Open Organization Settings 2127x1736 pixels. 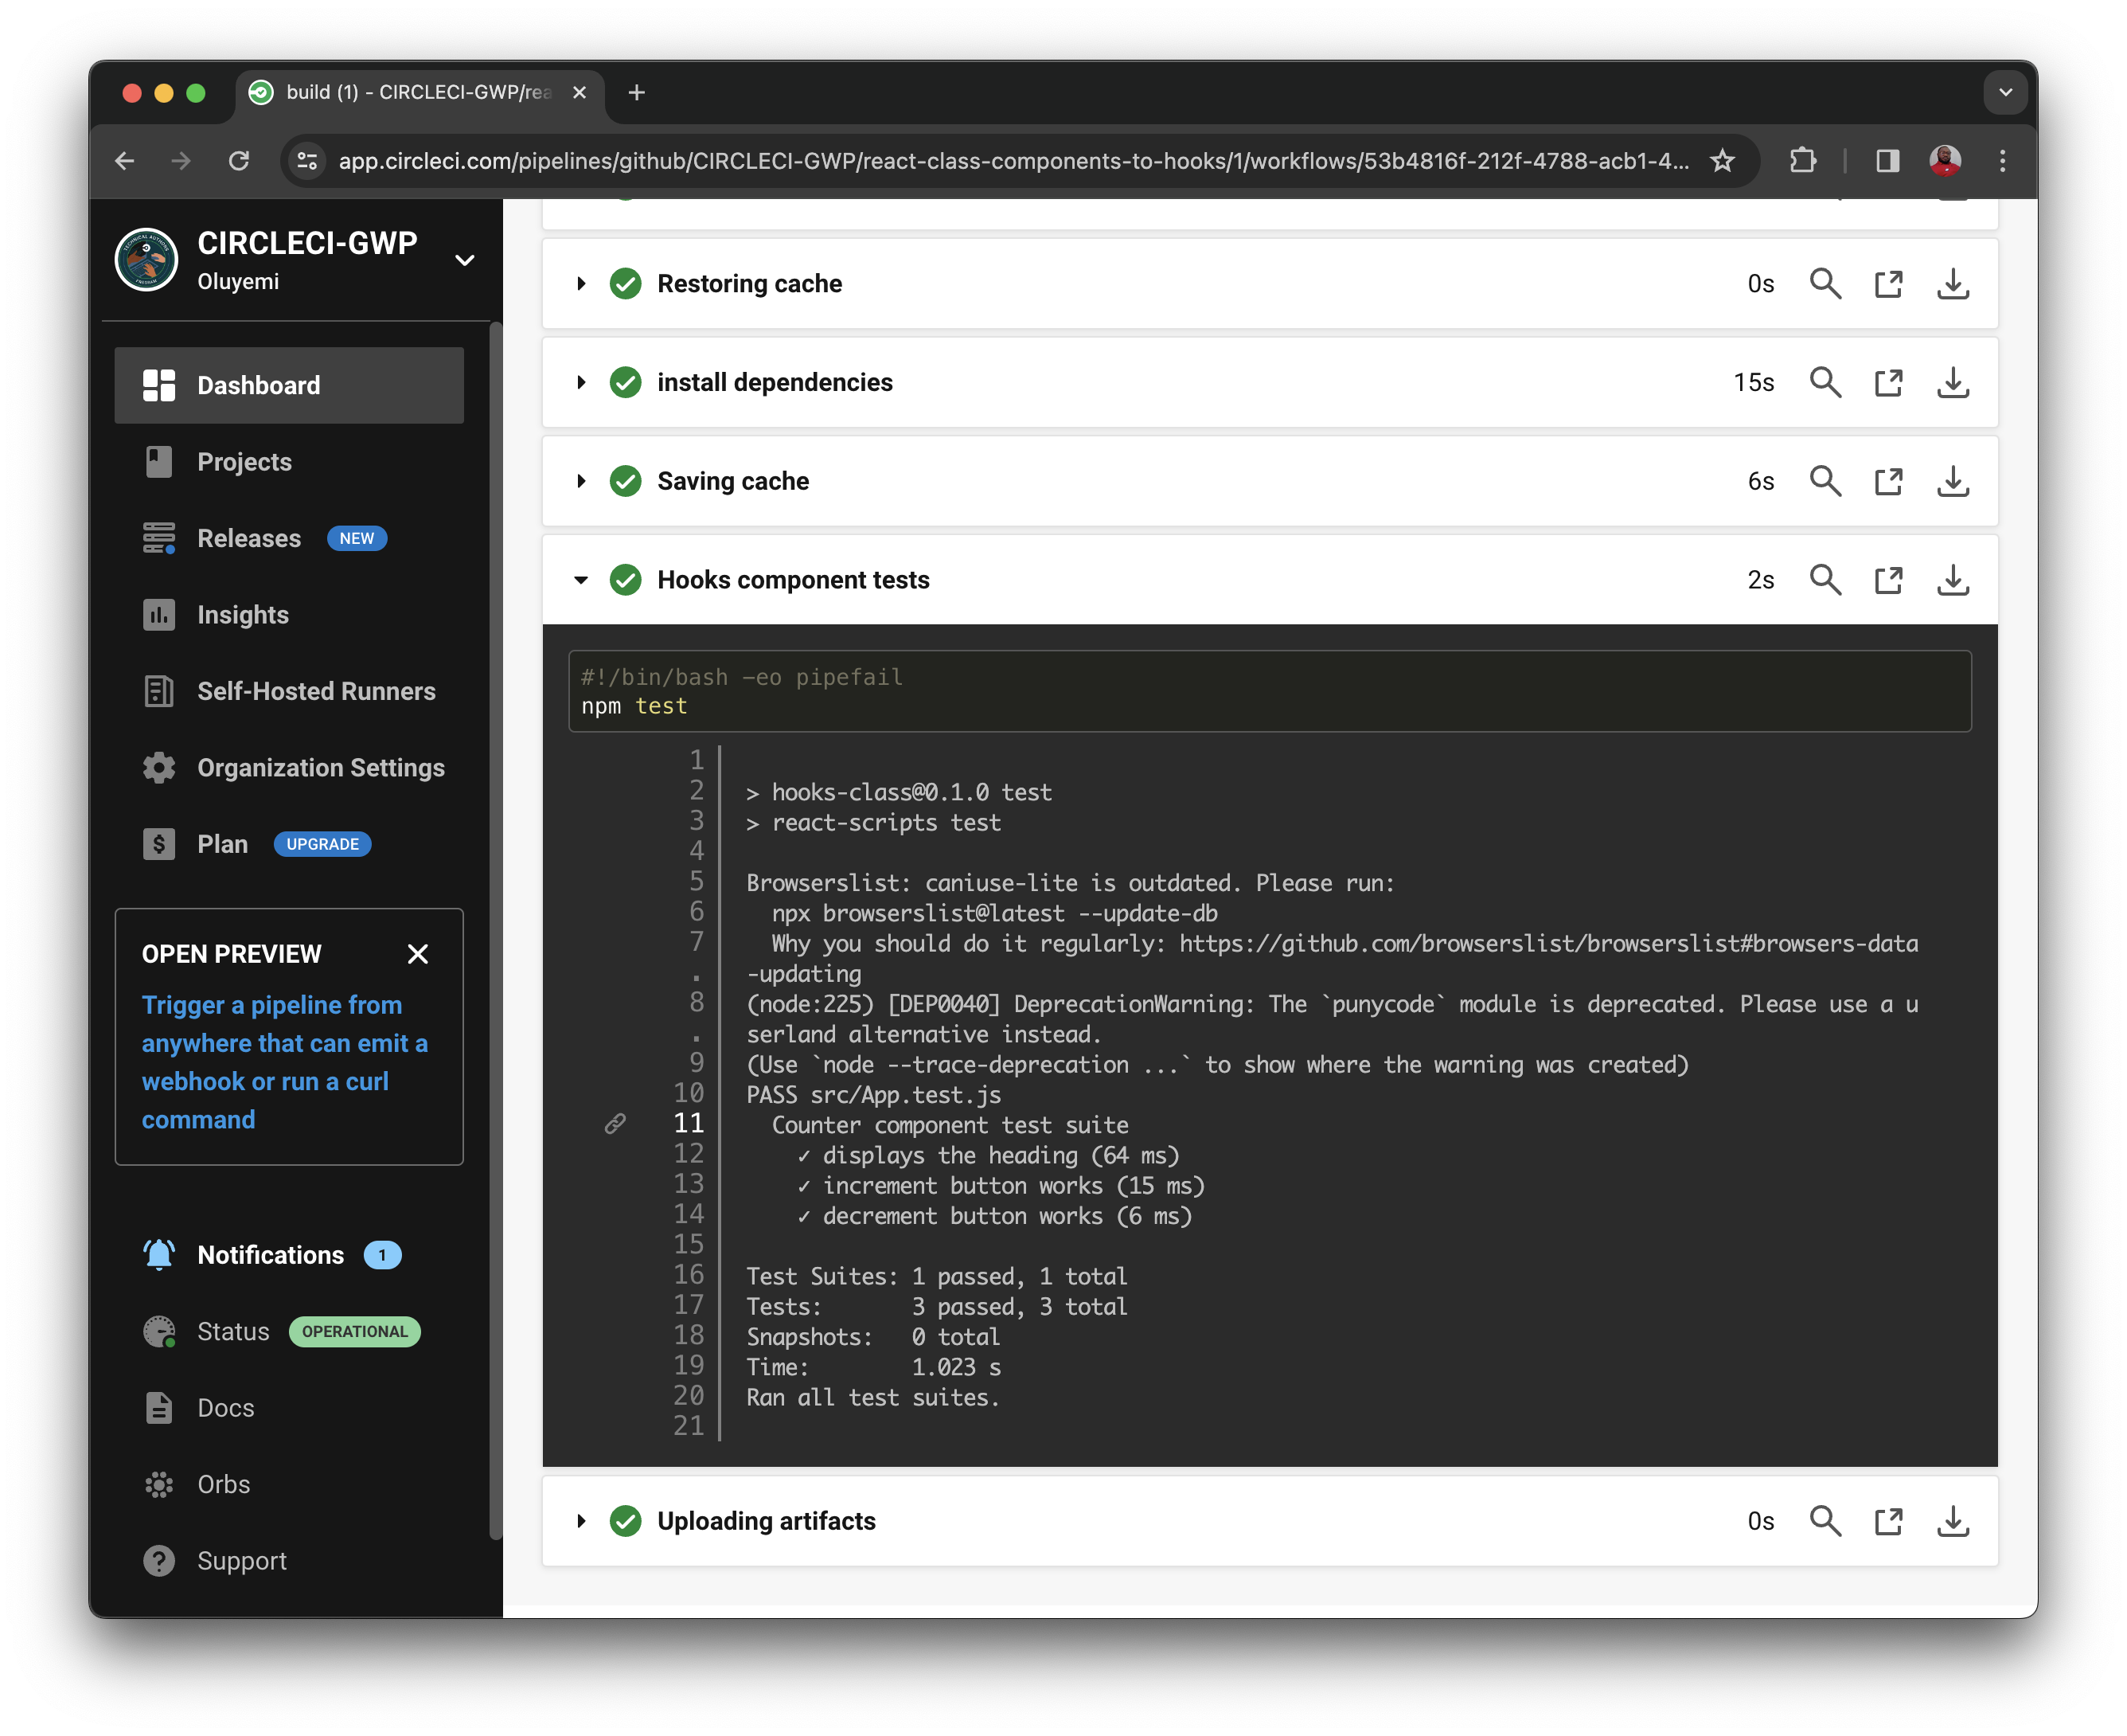click(320, 767)
